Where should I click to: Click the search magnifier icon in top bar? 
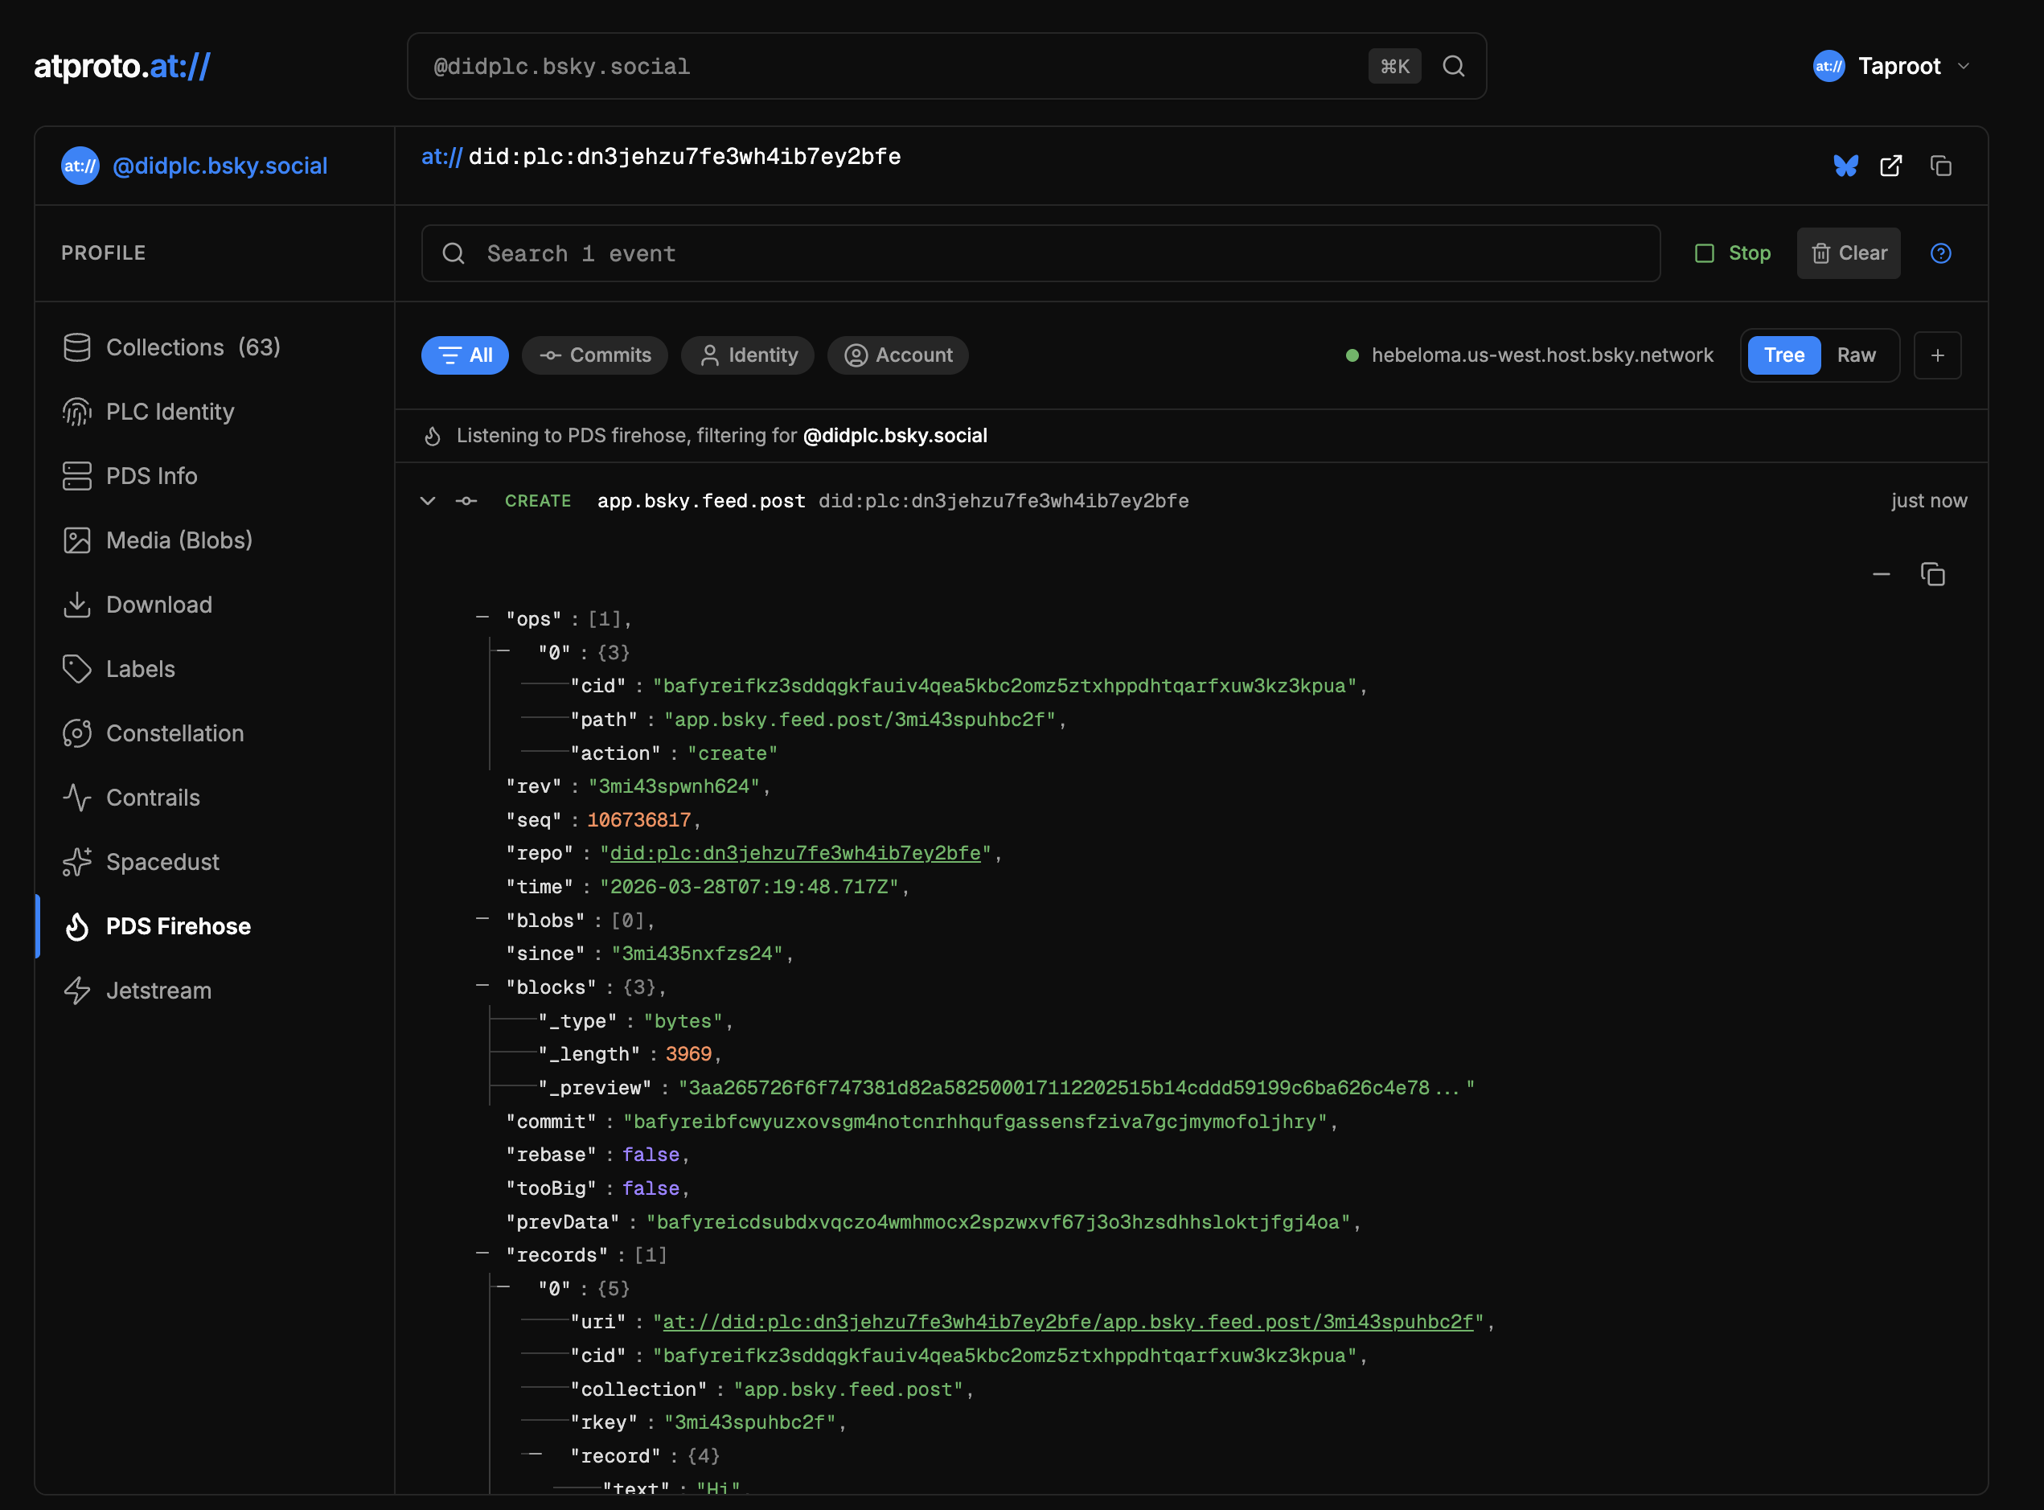coord(1452,66)
